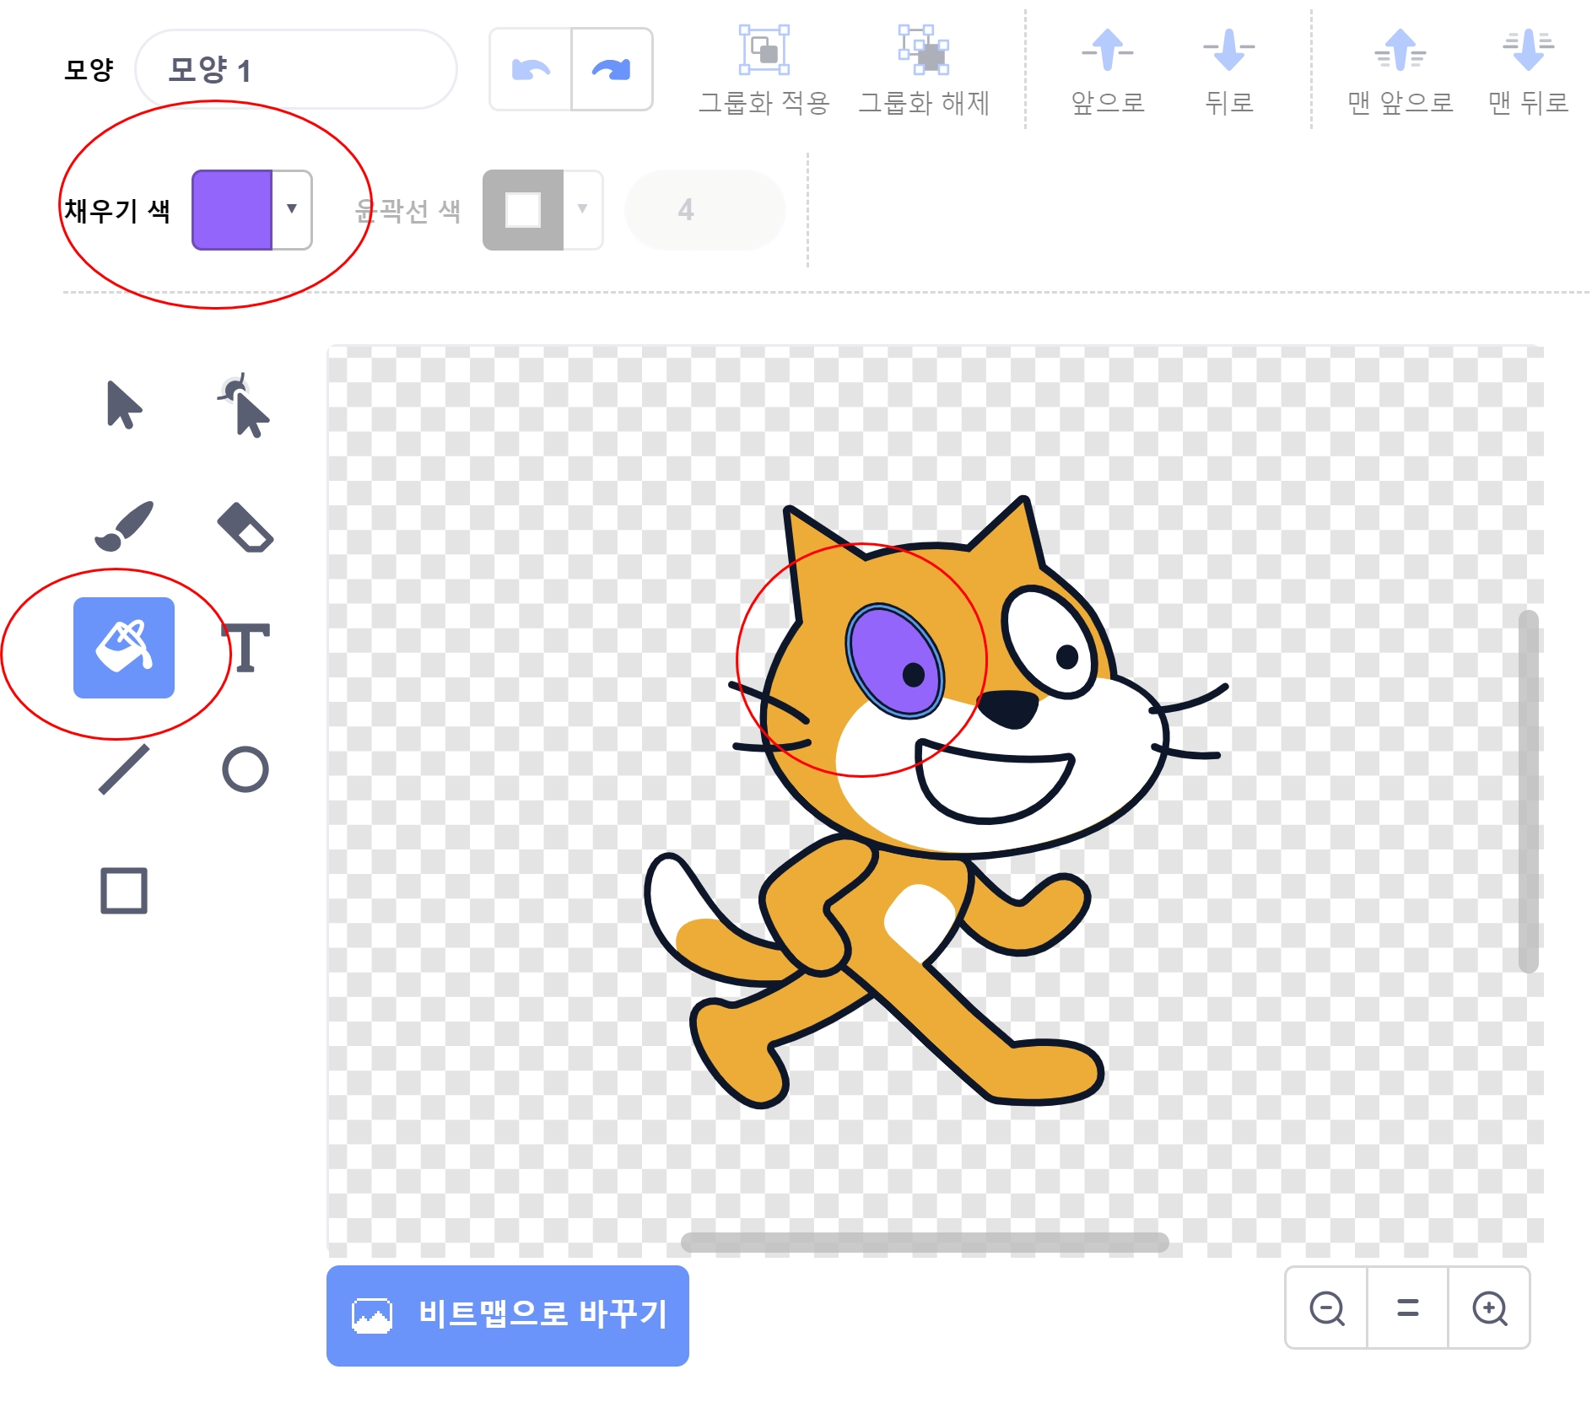The width and height of the screenshot is (1592, 1402).
Task: Pick the Line tool
Action: [124, 769]
